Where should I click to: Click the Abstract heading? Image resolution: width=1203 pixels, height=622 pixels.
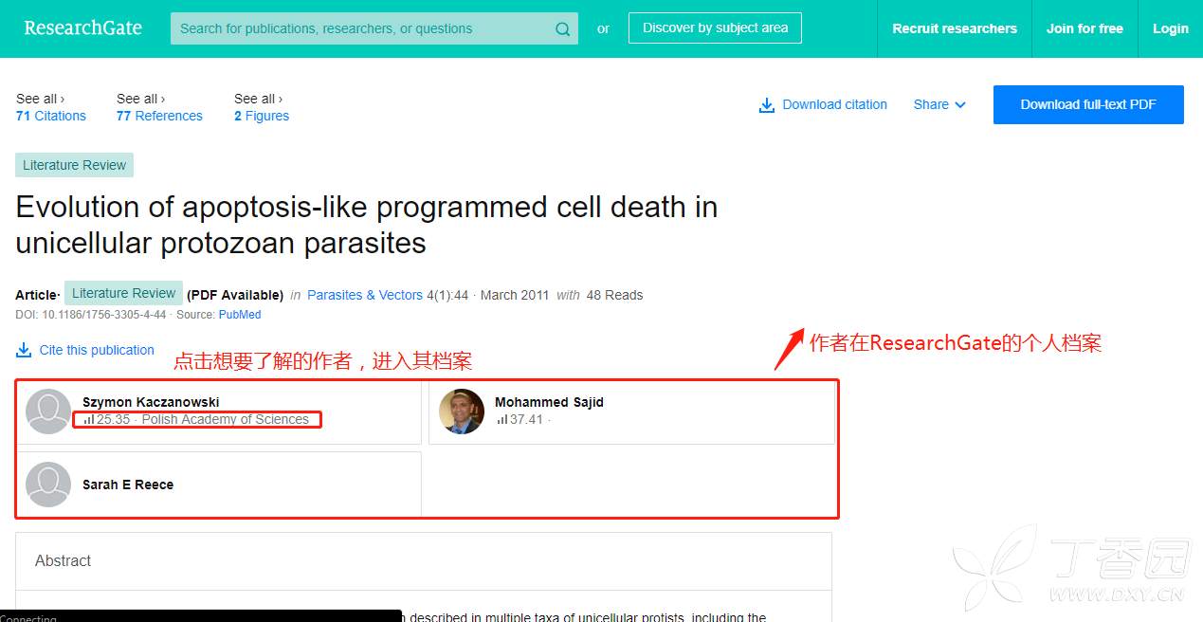(x=63, y=561)
